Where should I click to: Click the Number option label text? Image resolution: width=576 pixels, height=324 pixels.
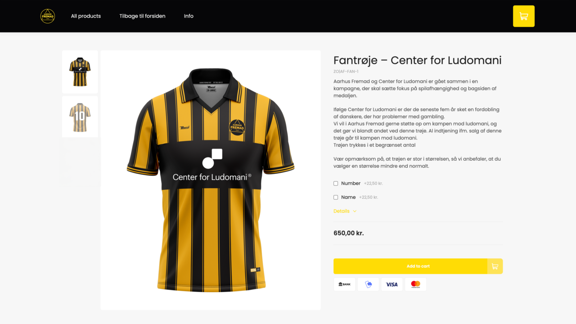351,184
